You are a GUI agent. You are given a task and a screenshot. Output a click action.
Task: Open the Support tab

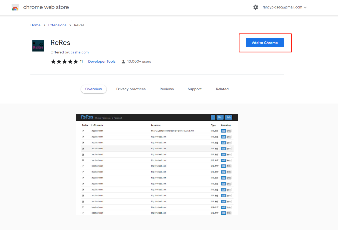[195, 89]
